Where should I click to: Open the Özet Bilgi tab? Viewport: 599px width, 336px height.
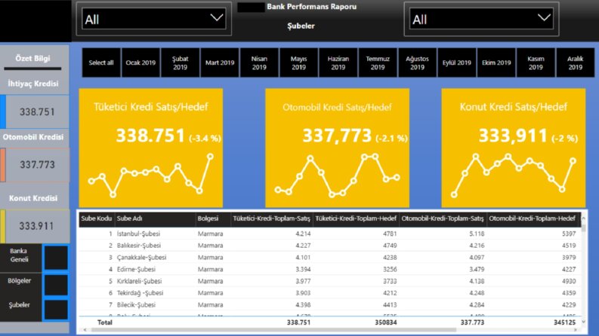click(x=32, y=58)
